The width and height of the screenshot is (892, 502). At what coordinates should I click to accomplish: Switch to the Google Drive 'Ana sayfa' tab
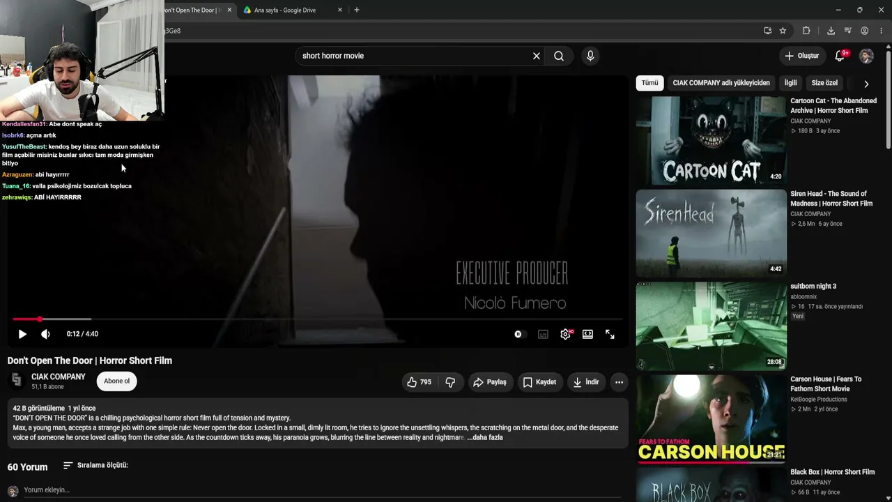click(284, 10)
